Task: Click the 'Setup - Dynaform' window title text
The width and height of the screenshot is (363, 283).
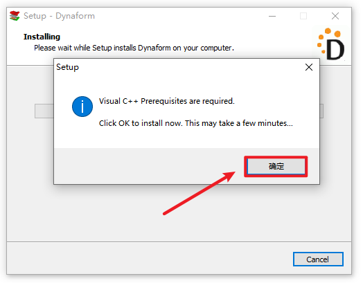Action: [x=60, y=16]
